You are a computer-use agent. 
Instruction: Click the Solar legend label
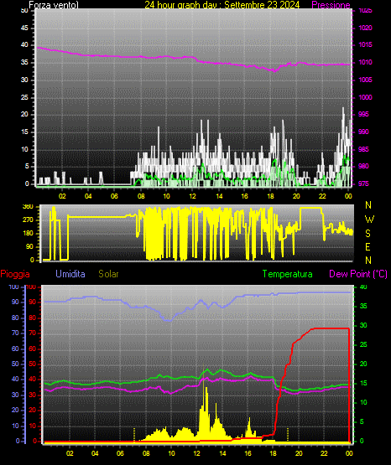pyautogui.click(x=109, y=274)
